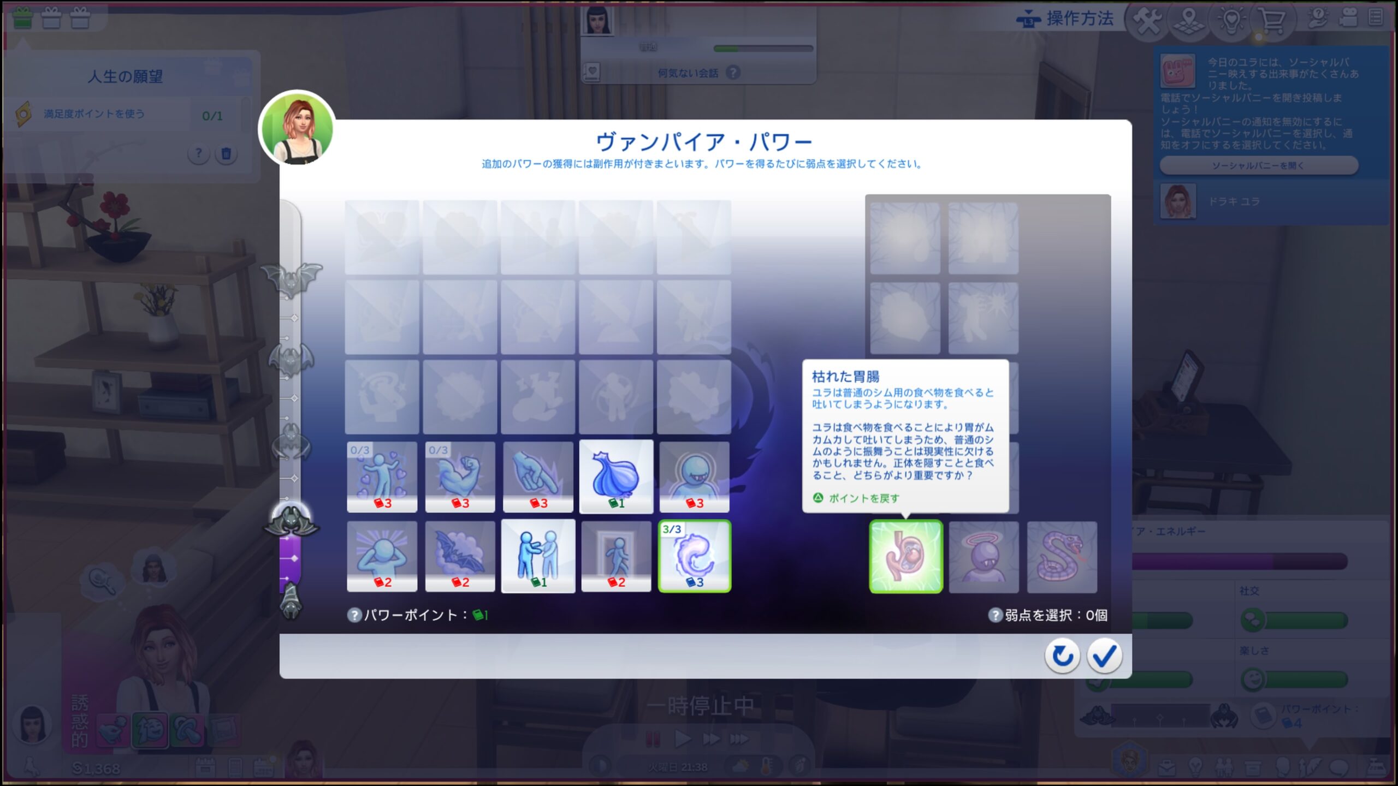Select the bat form power
Image resolution: width=1398 pixels, height=786 pixels.
460,556
